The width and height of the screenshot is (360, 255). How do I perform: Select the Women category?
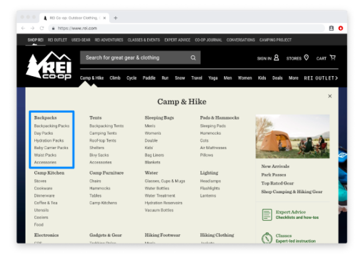click(x=245, y=78)
